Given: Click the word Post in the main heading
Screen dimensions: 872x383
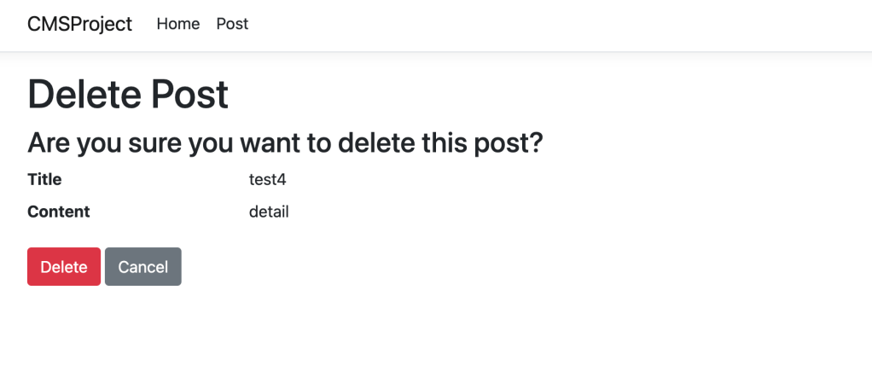Looking at the screenshot, I should [x=189, y=93].
